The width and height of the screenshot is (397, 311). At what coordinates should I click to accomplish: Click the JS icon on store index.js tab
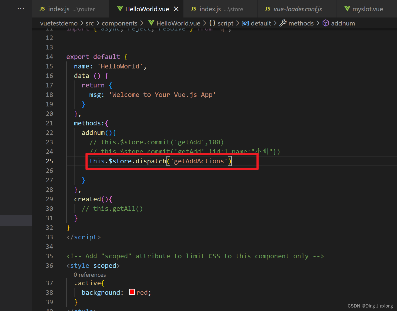pyautogui.click(x=193, y=9)
